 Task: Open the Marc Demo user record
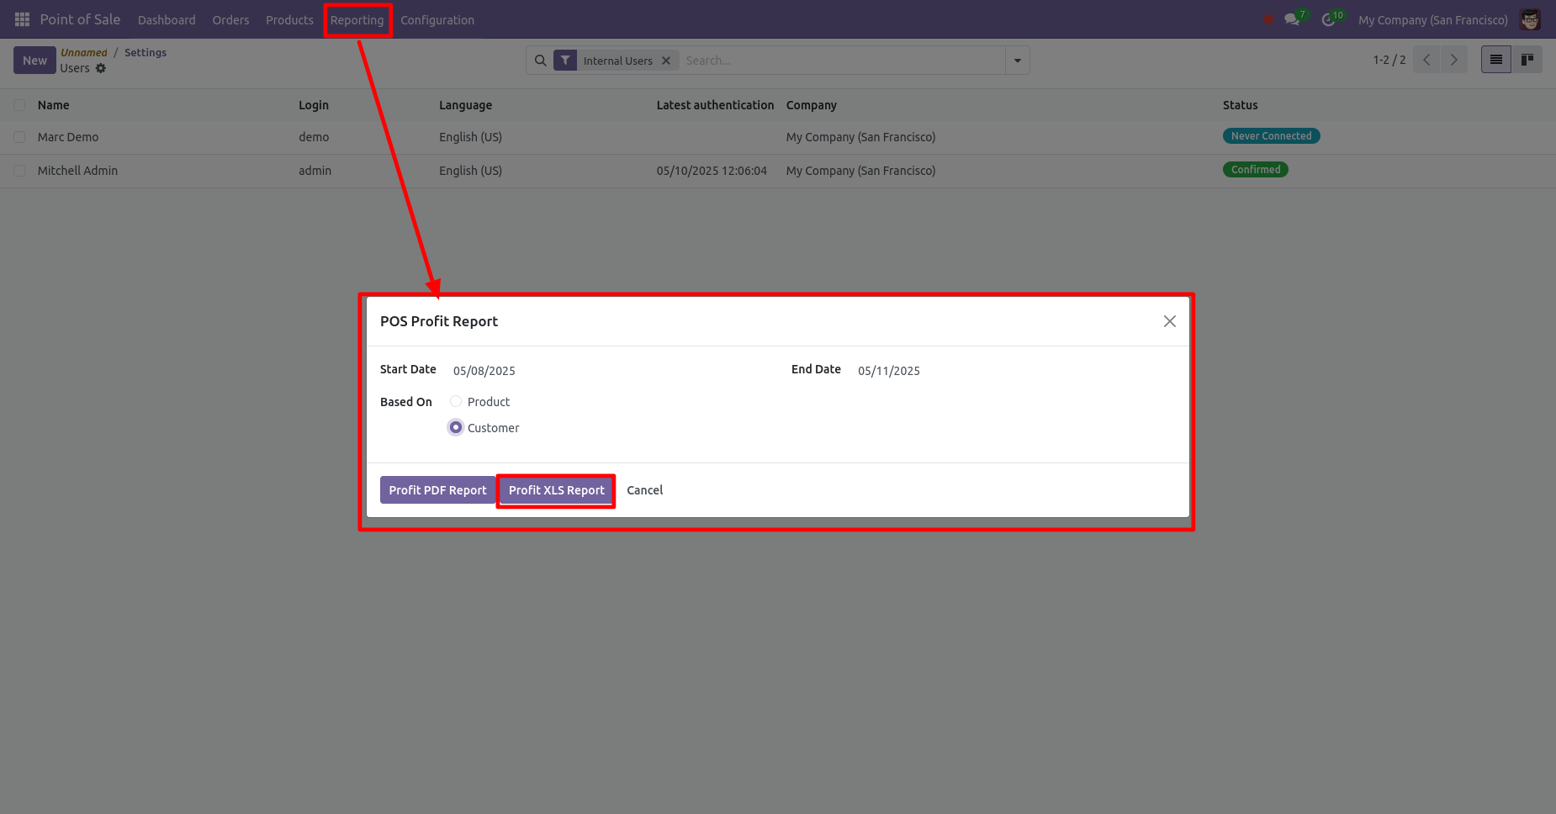tap(68, 137)
